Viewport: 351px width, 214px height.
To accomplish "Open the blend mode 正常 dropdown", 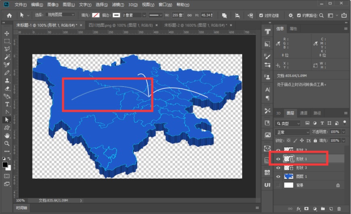I will pyautogui.click(x=292, y=132).
